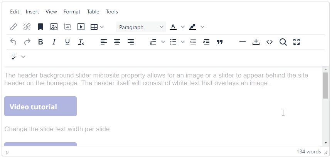Open the insert image tool

click(54, 27)
